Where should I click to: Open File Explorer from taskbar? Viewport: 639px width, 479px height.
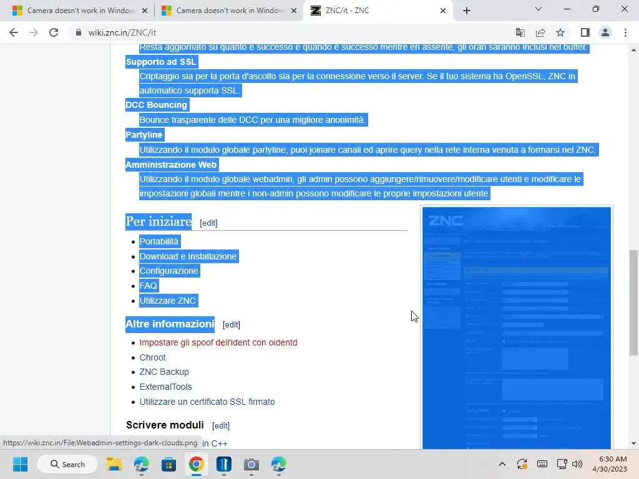[114, 464]
